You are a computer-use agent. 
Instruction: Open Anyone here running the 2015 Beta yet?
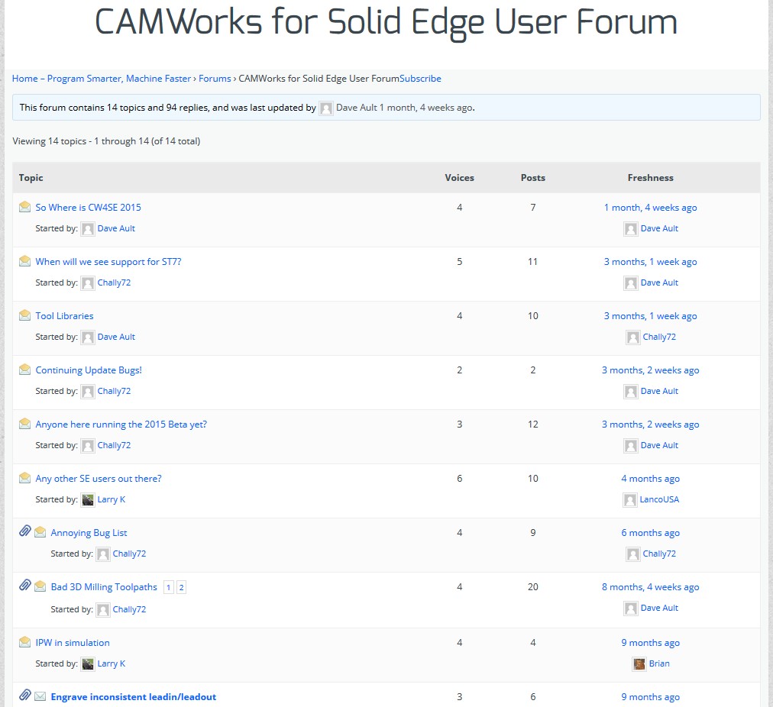click(x=121, y=425)
